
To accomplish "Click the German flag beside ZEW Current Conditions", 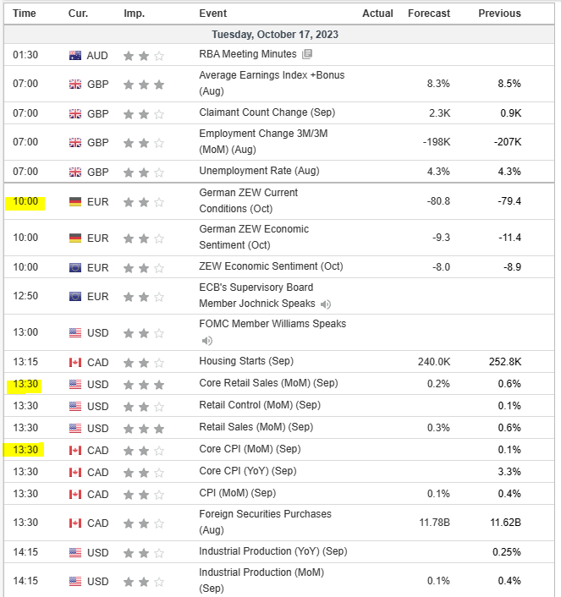I will (x=75, y=202).
